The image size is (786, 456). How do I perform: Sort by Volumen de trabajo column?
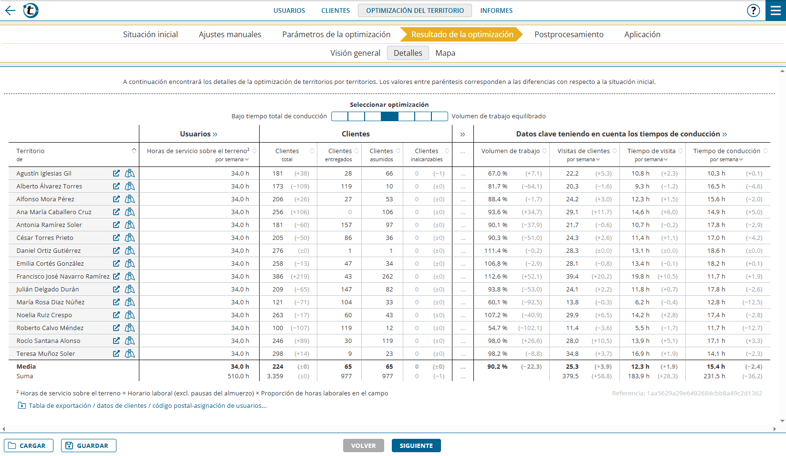[x=545, y=151]
